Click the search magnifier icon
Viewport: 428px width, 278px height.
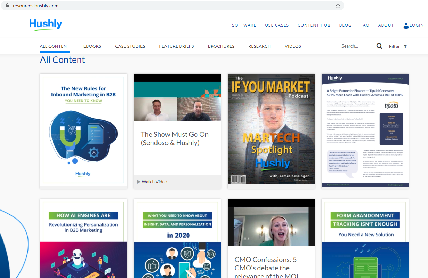[x=379, y=46]
